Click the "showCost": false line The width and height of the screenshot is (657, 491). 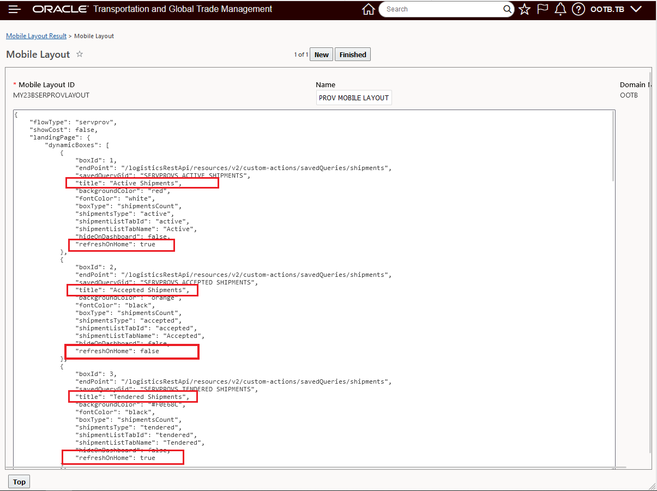click(x=64, y=130)
